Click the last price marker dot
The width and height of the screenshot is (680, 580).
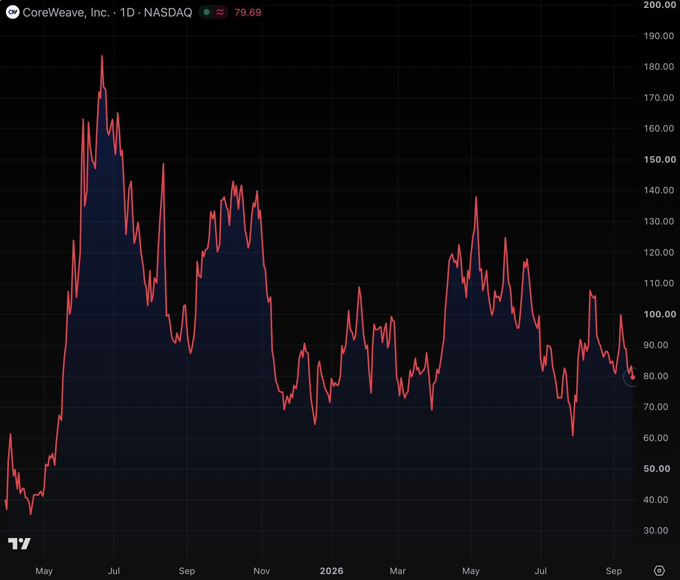point(633,377)
